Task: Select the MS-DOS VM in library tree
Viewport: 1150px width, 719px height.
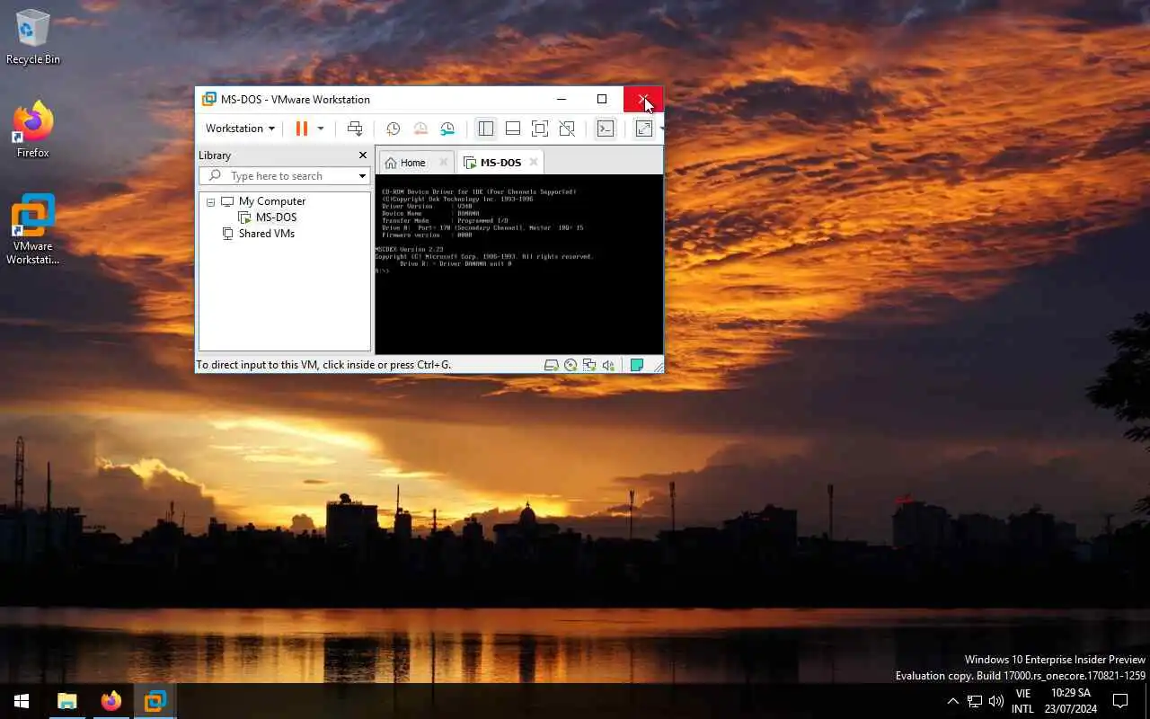Action: coord(276,217)
